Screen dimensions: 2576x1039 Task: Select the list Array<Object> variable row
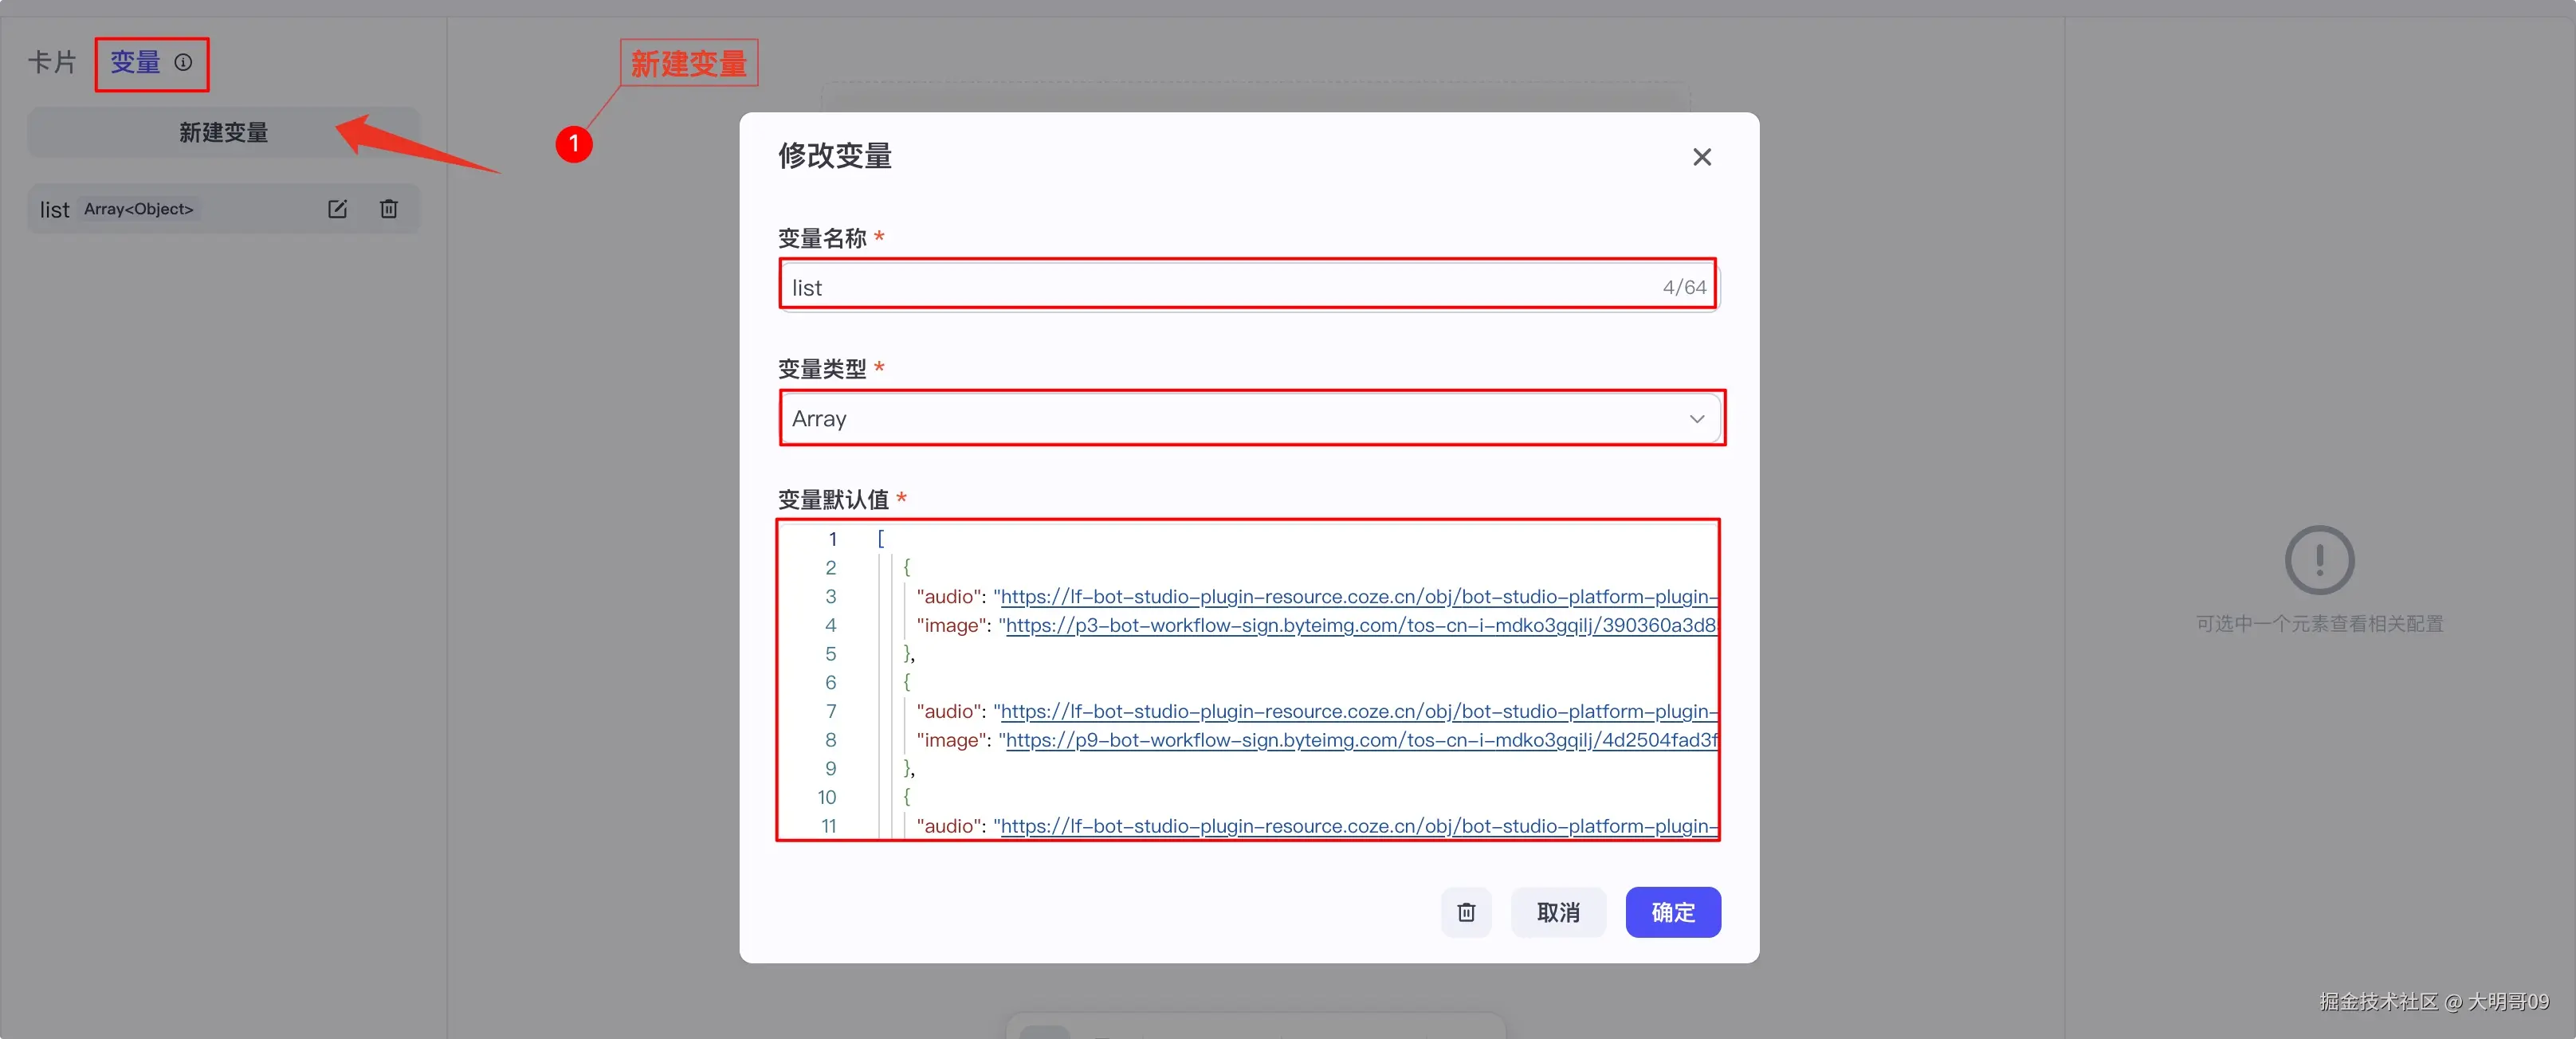pos(180,209)
